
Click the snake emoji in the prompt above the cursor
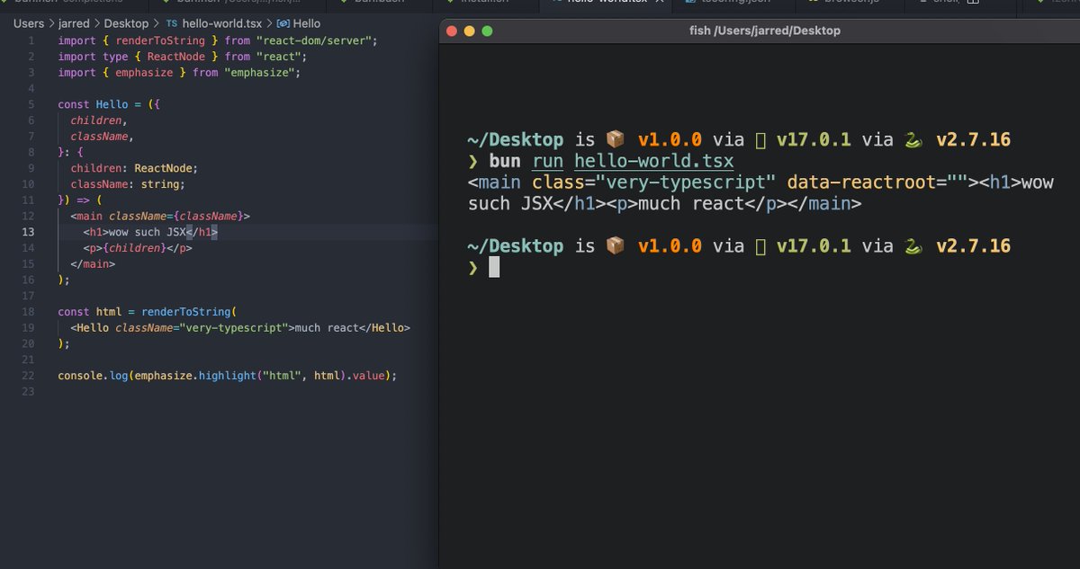click(915, 246)
